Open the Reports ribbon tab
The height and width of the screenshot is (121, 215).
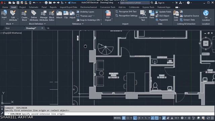53,7
